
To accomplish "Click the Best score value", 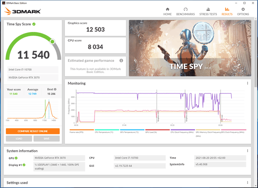I will point(51,94).
